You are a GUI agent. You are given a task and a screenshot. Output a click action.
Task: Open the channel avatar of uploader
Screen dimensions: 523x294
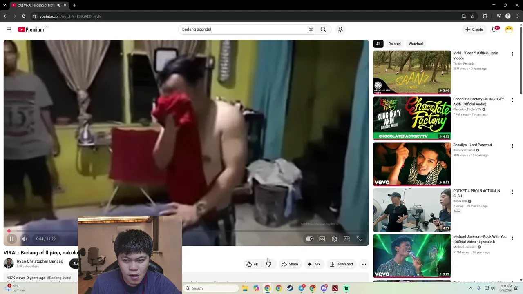point(9,263)
